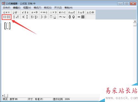Open the operator symbols palette (±•⊗)
Image resolution: width=138 pixels, height=102 pixels.
[x=34, y=12]
